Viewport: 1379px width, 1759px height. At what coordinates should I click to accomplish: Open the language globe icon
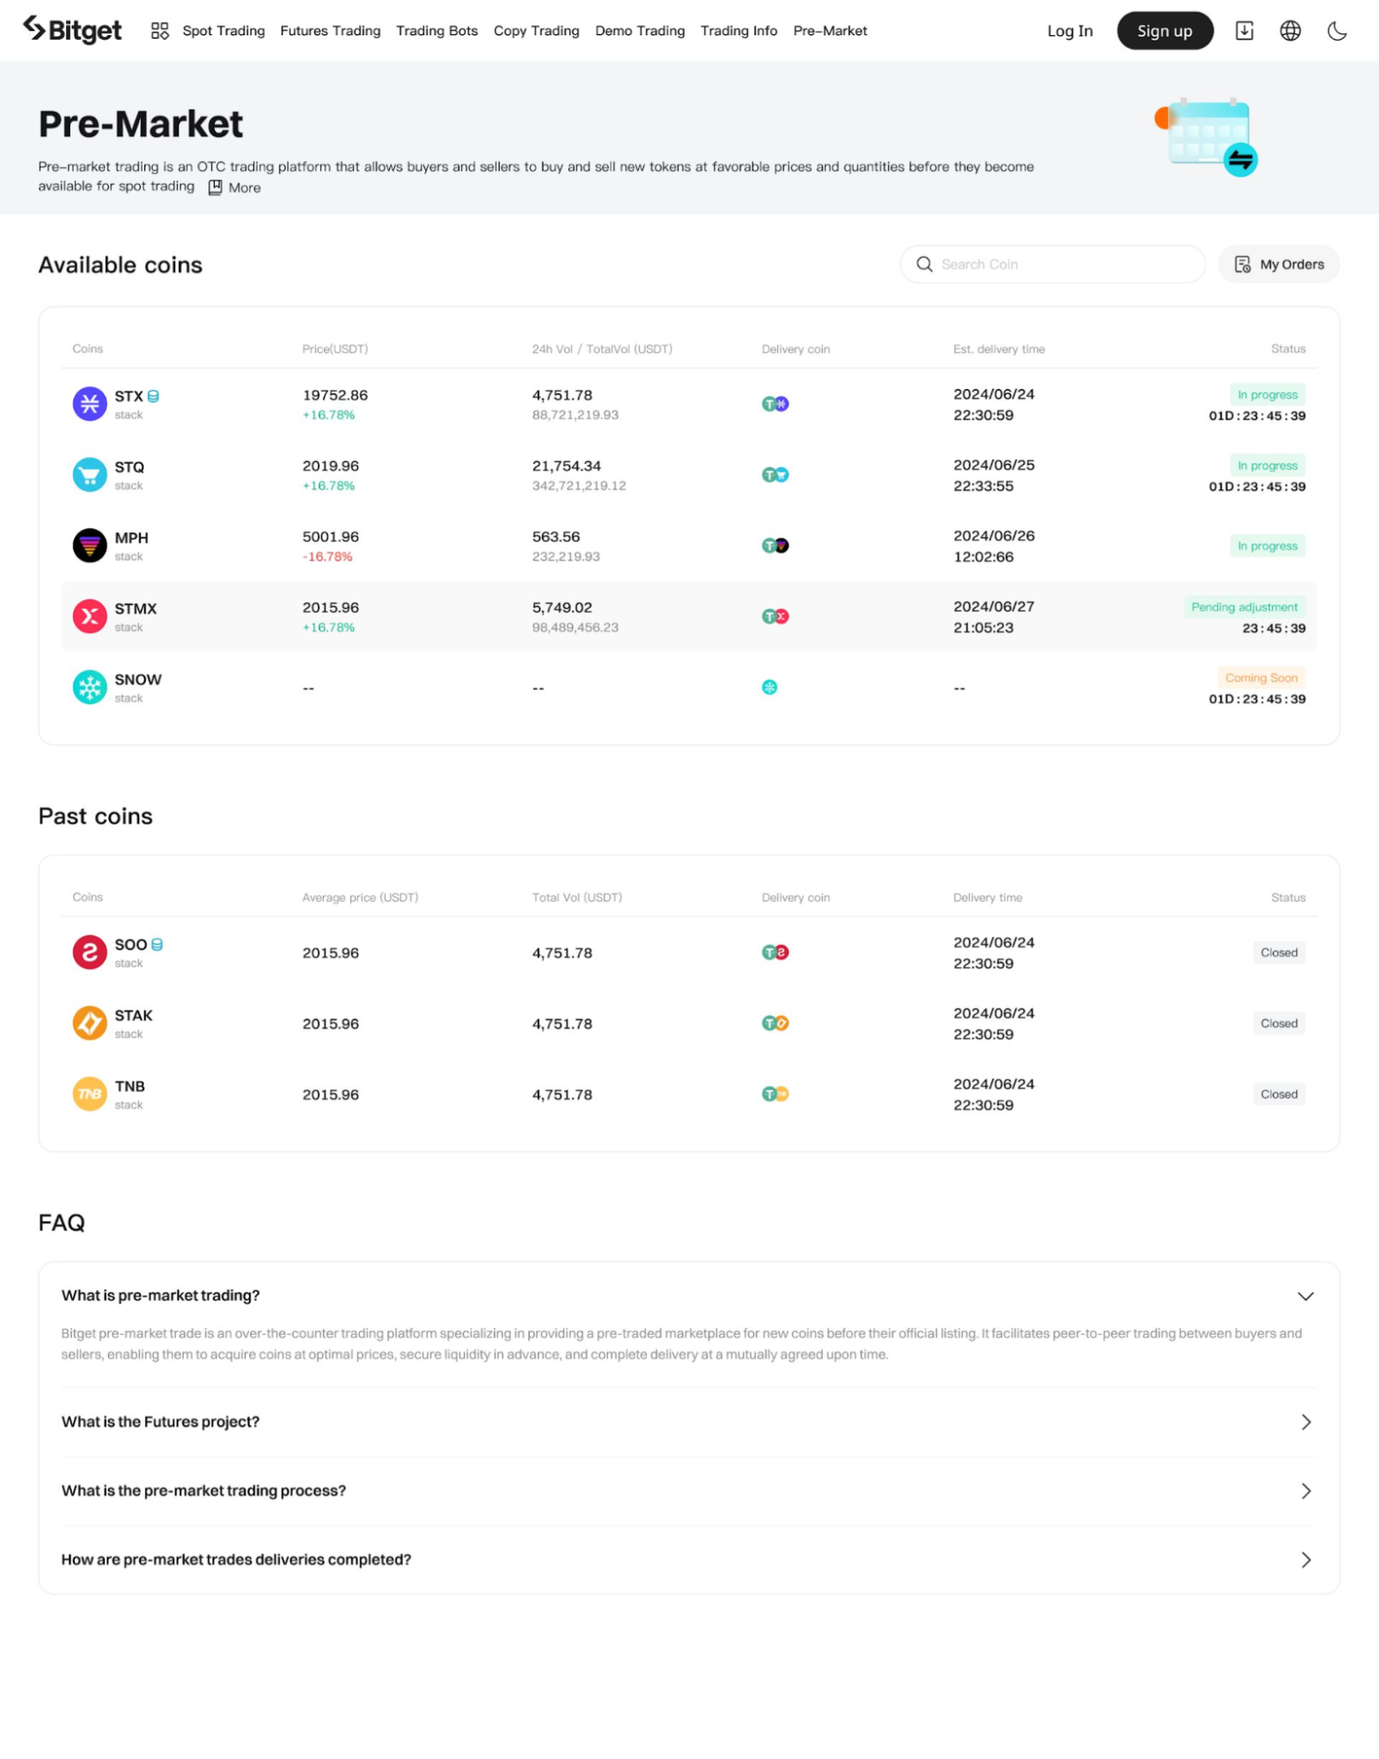tap(1289, 31)
